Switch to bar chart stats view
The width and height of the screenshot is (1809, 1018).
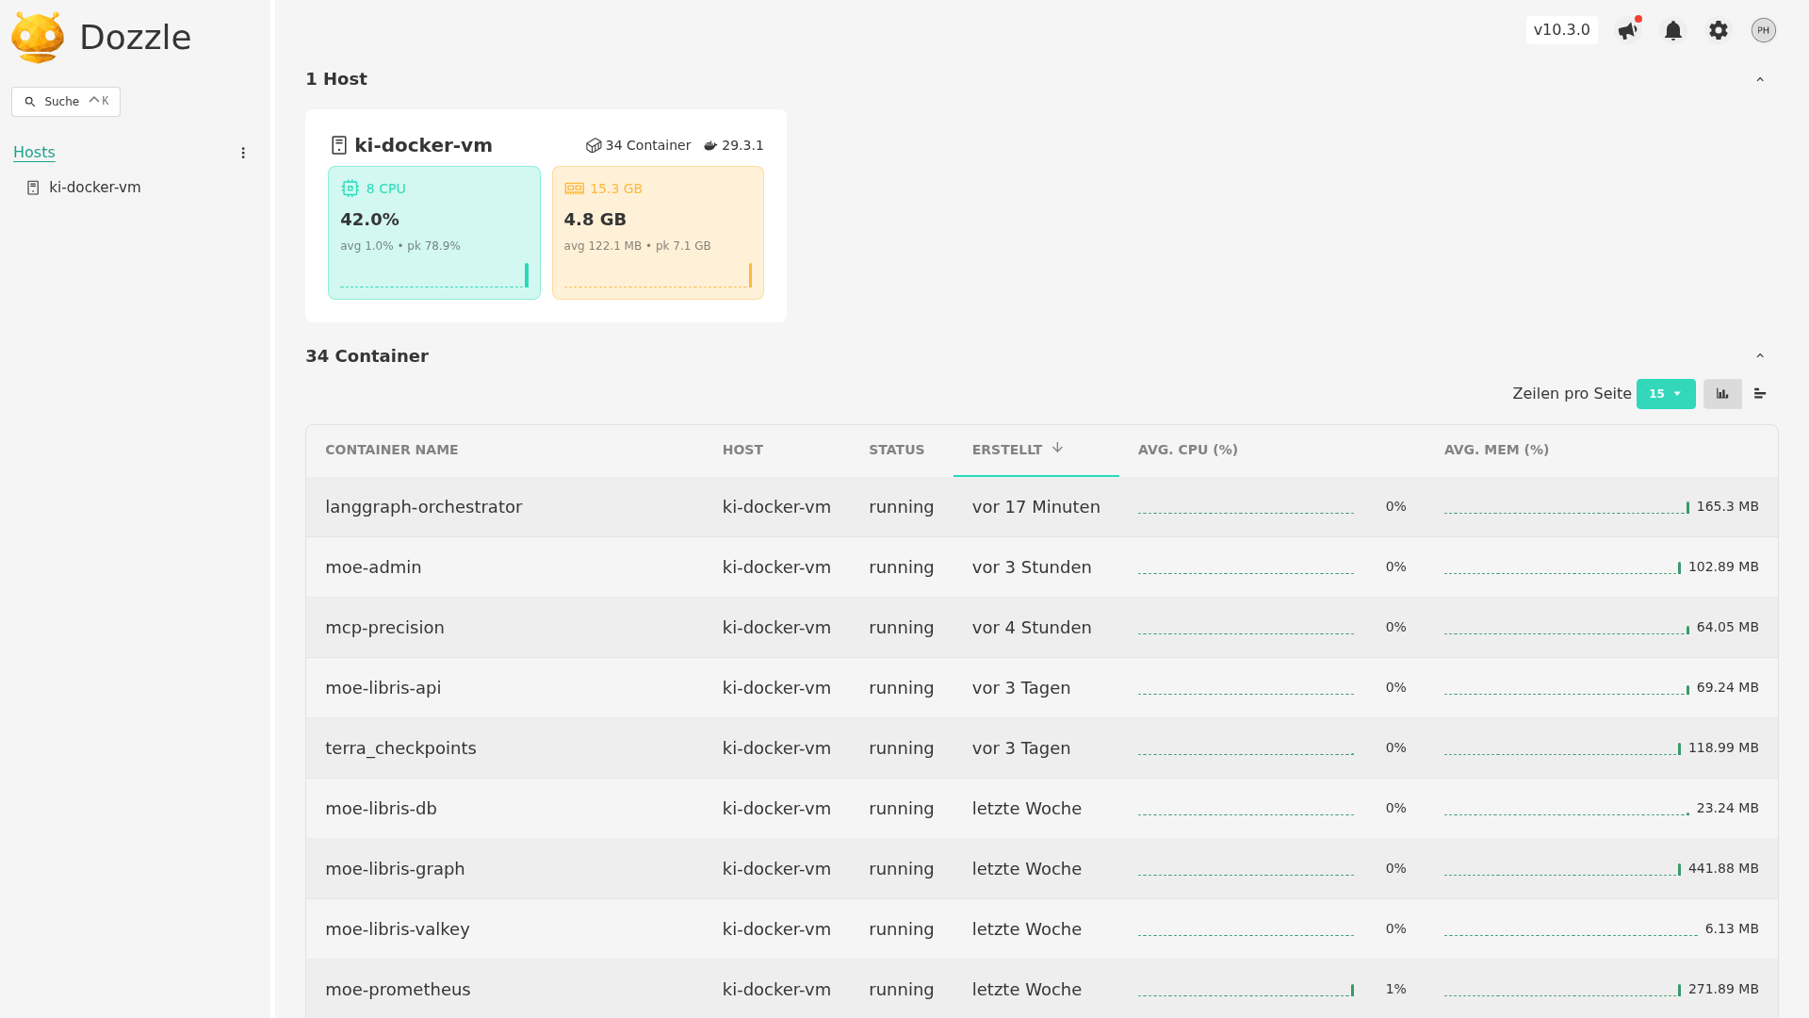pyautogui.click(x=1721, y=394)
